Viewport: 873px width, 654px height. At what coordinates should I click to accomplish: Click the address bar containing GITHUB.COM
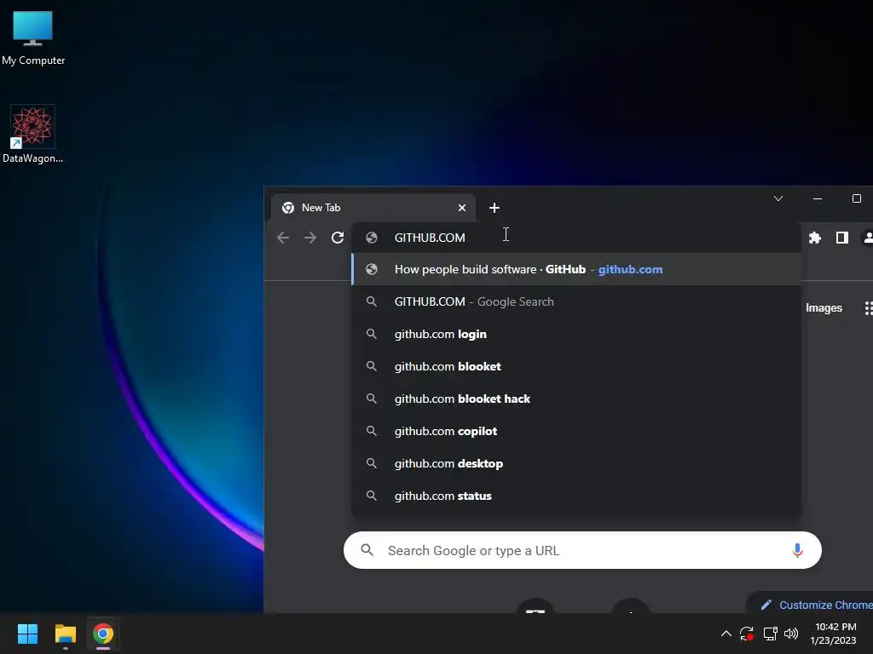click(576, 238)
